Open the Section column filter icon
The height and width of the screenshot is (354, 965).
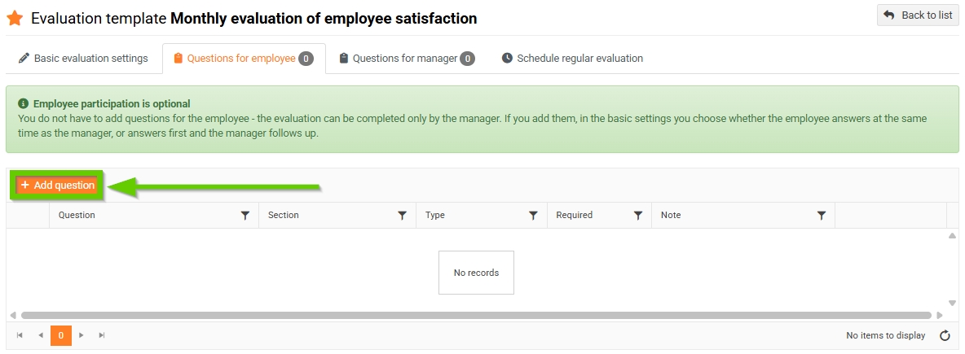(x=402, y=216)
